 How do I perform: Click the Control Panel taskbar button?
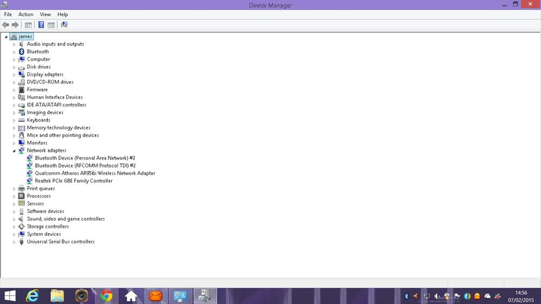pyautogui.click(x=180, y=296)
